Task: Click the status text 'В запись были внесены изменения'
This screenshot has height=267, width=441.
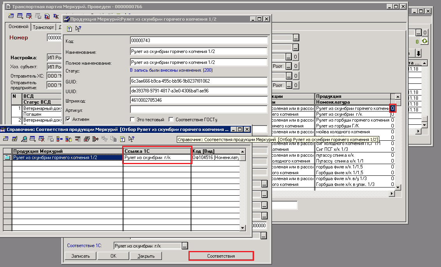Action: click(171, 70)
